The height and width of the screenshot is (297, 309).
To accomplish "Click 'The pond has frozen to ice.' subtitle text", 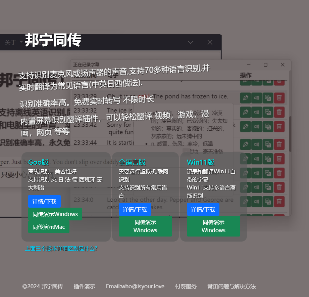I will pyautogui.click(x=190, y=96).
